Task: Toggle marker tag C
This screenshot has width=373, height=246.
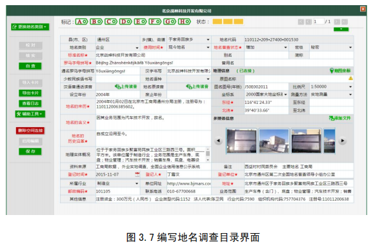Action: coord(111,22)
